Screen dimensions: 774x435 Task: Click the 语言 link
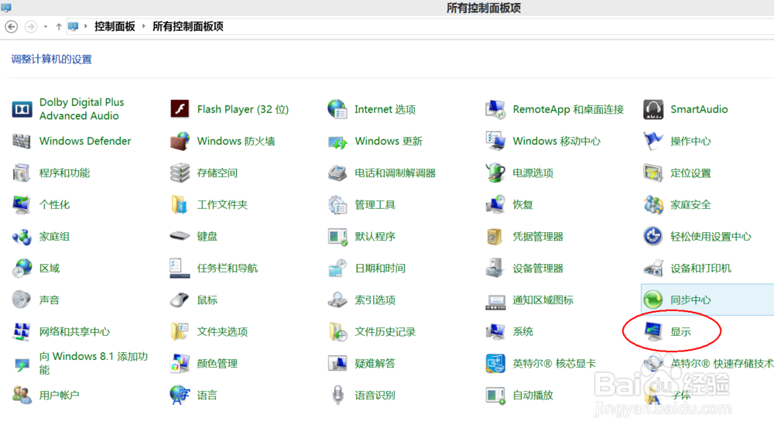click(207, 395)
